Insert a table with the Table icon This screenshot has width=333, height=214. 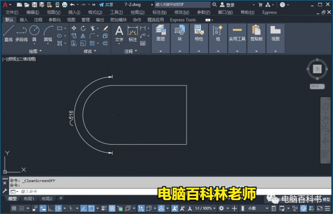143,43
